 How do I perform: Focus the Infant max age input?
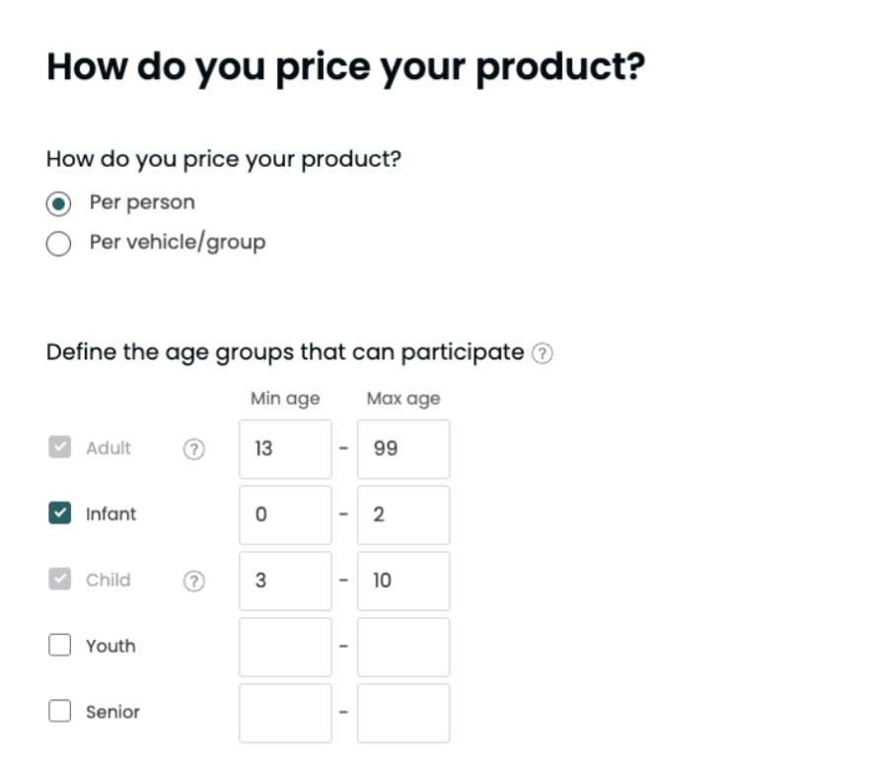(x=403, y=515)
